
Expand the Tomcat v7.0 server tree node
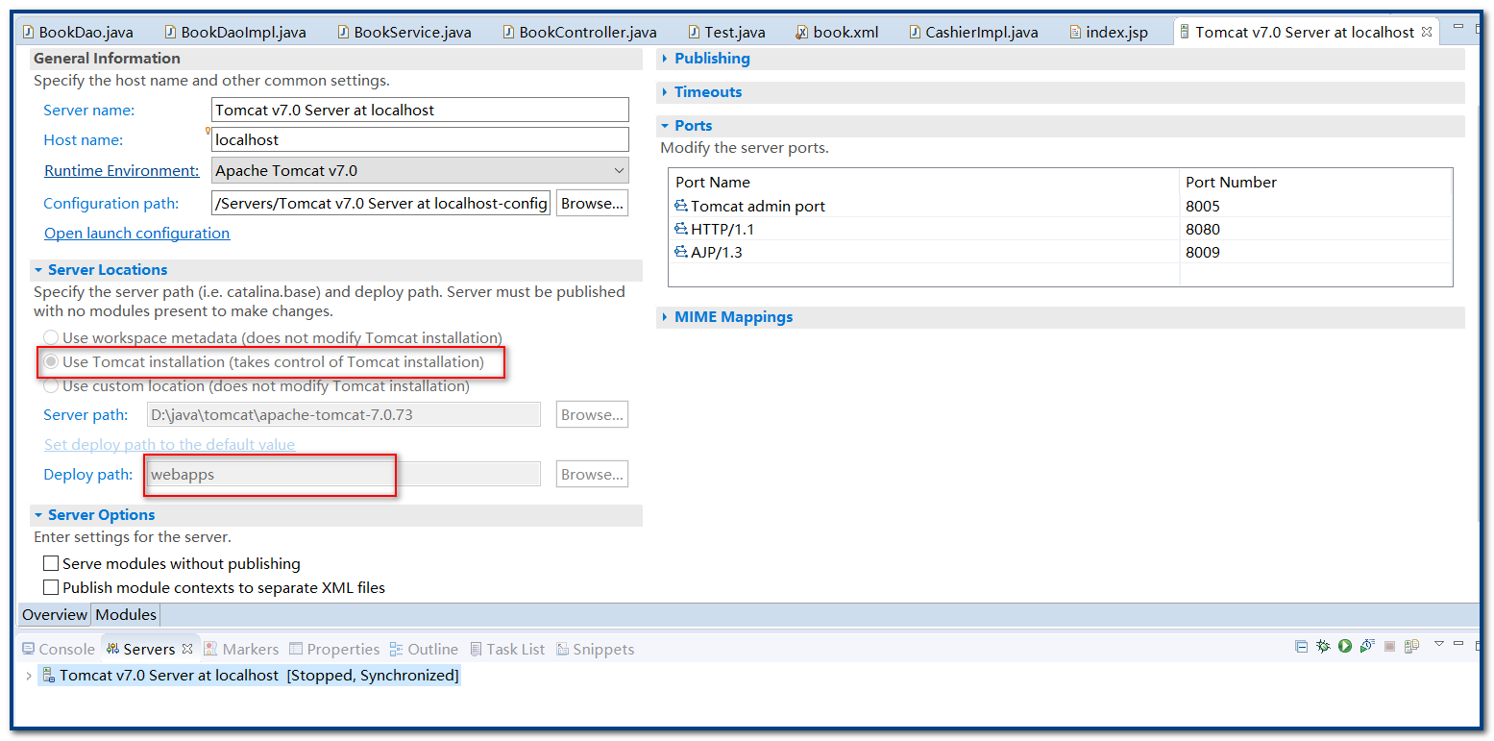click(x=29, y=676)
